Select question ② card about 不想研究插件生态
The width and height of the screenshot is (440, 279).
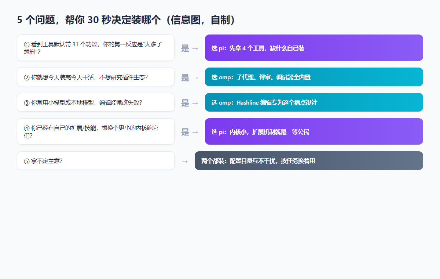[x=96, y=77]
